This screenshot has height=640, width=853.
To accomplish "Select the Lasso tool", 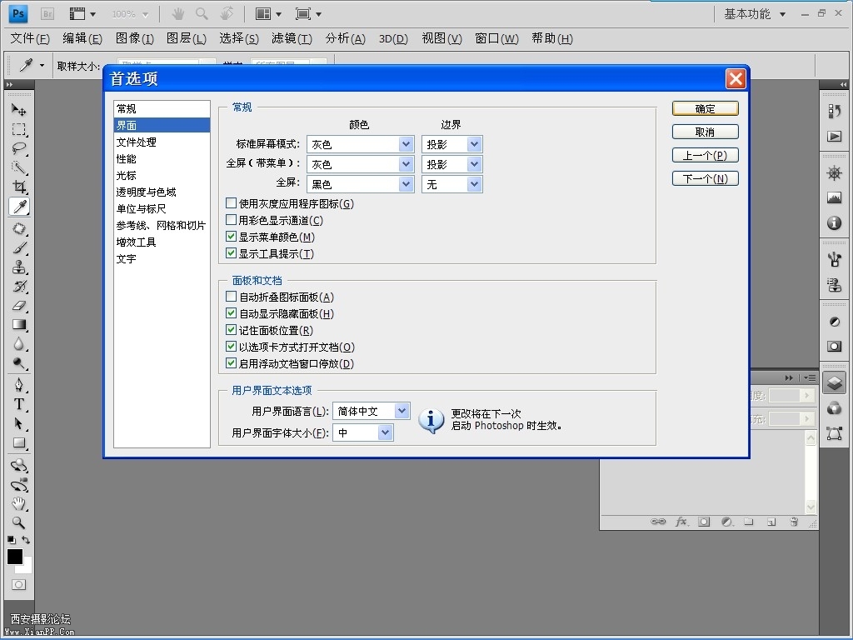I will (x=18, y=149).
